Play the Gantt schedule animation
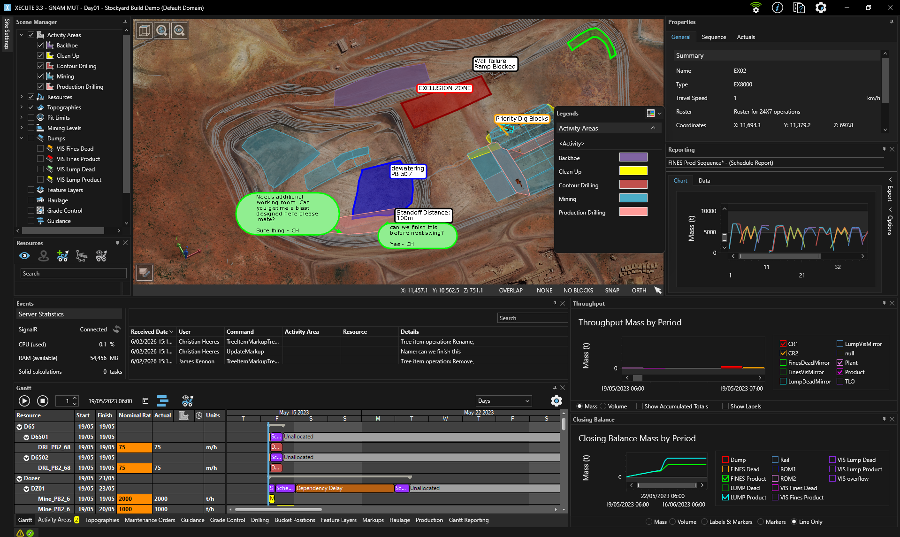 tap(24, 401)
